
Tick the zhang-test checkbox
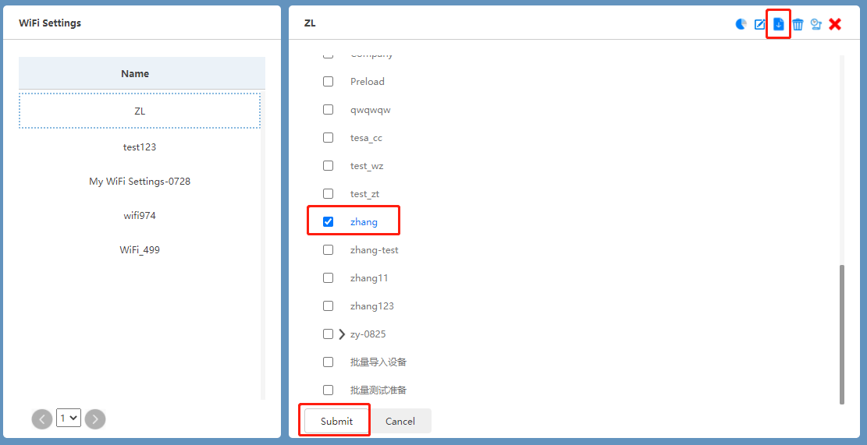329,250
